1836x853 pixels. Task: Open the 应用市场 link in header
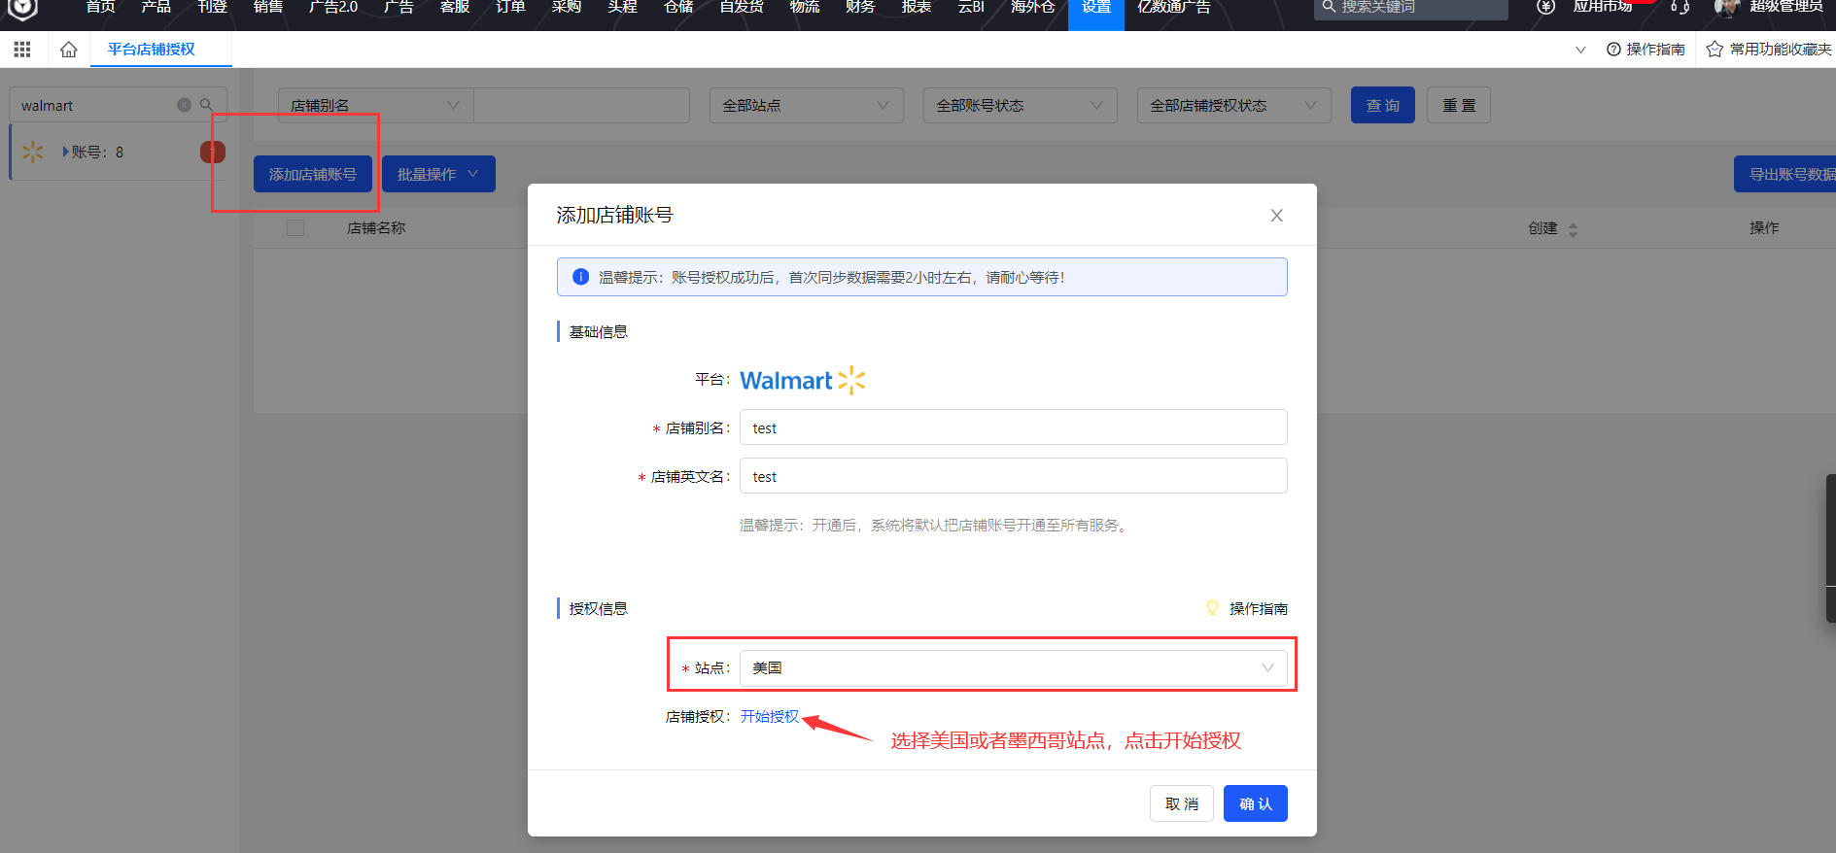point(1603,7)
